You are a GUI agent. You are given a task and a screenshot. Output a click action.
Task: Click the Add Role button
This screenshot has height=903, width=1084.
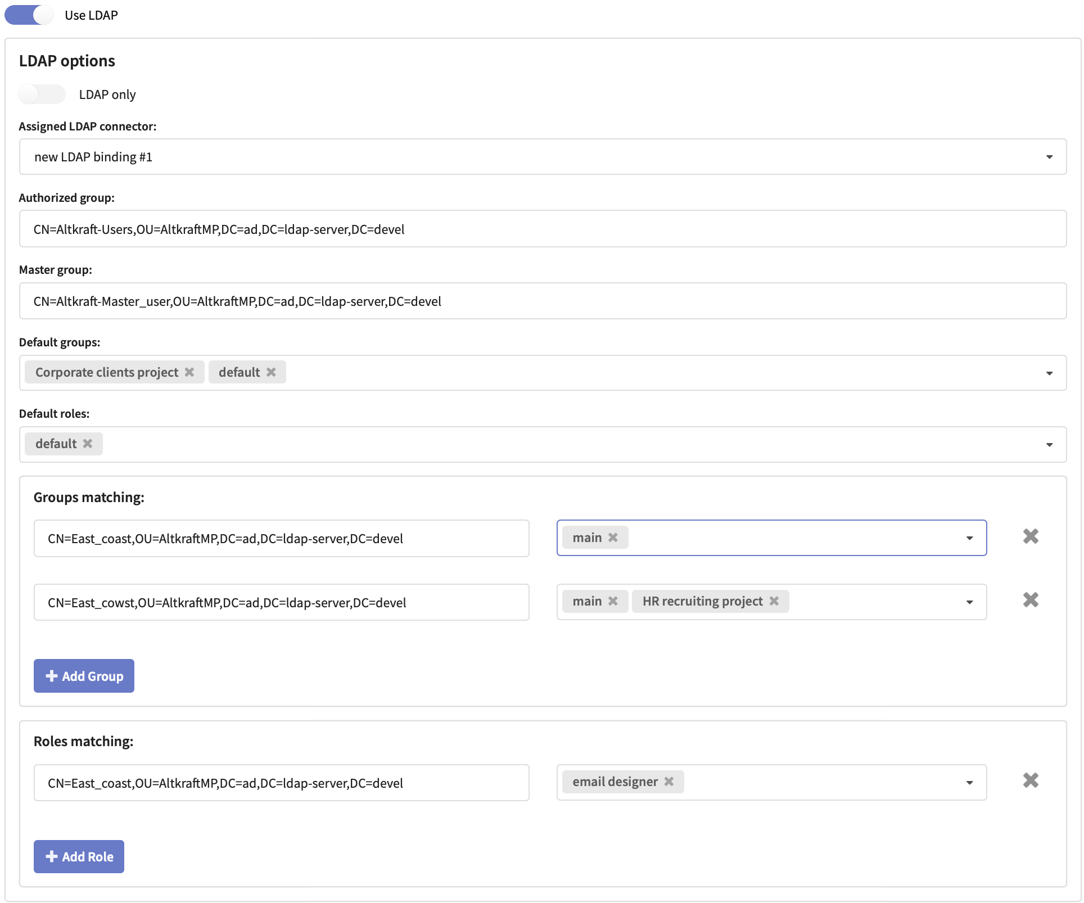79,856
